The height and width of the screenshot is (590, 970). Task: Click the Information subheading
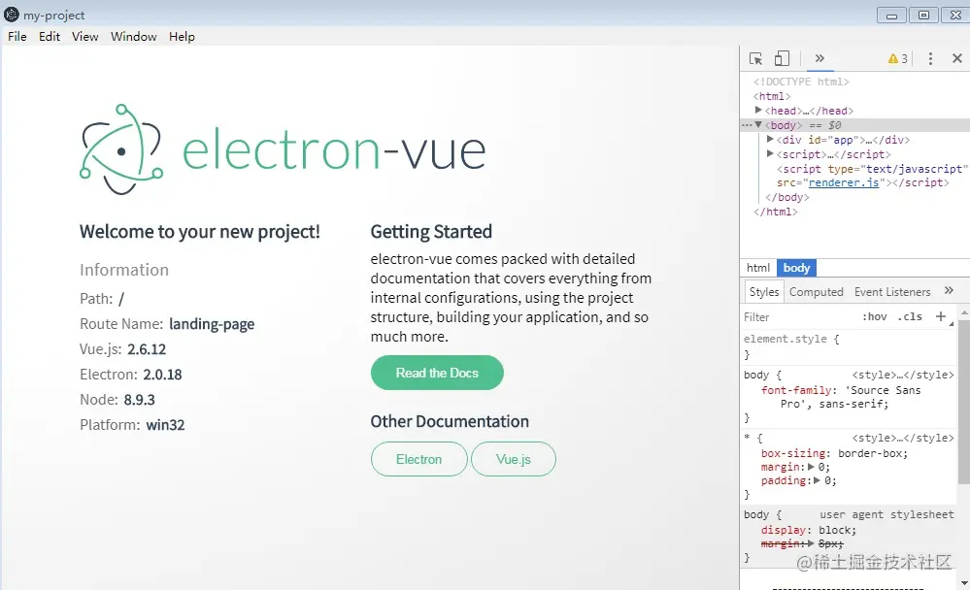(x=123, y=270)
